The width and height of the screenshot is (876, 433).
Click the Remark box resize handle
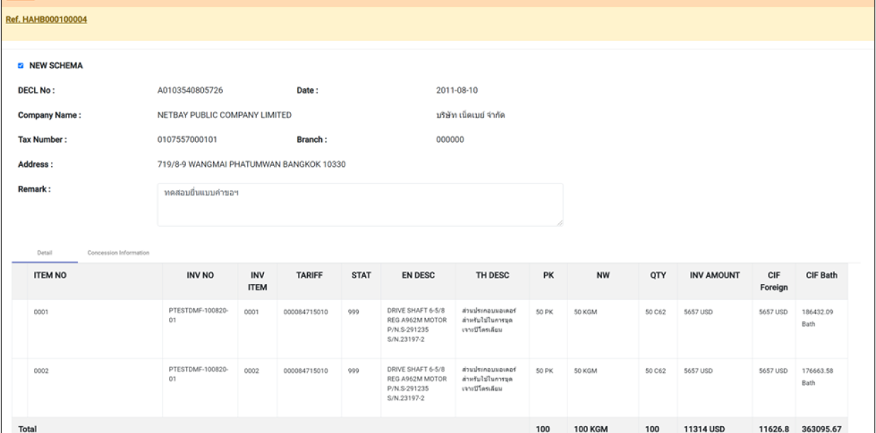click(x=560, y=223)
